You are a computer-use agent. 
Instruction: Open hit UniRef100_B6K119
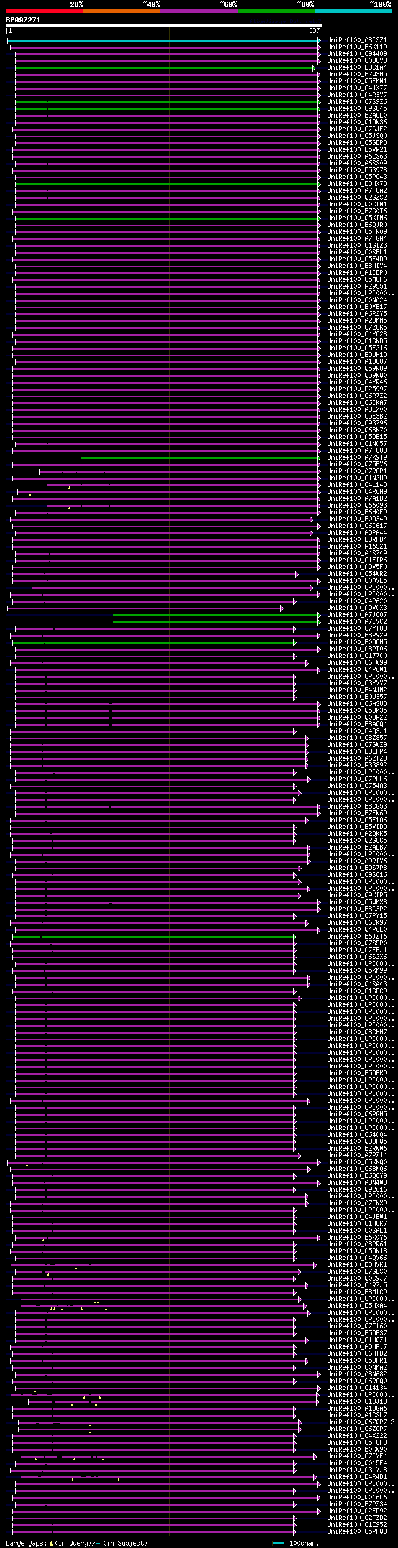pyautogui.click(x=357, y=47)
